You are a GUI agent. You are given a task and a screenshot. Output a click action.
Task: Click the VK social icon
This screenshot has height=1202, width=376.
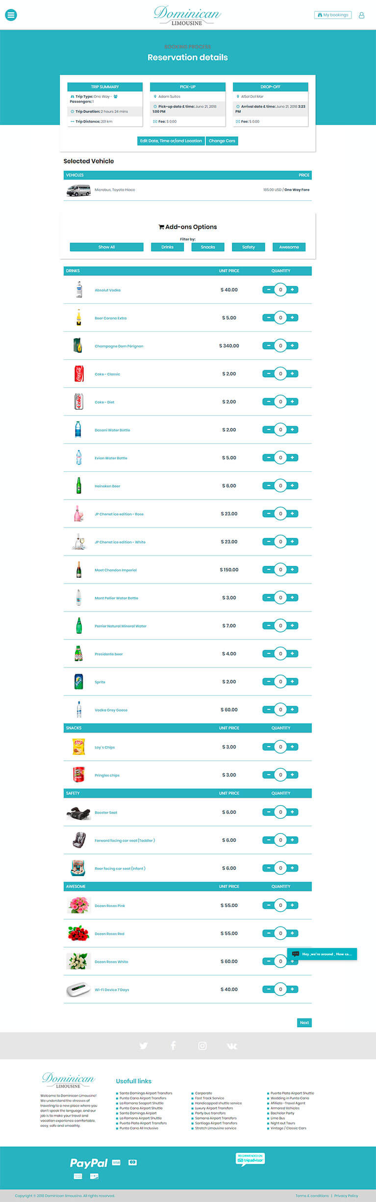(x=231, y=1045)
